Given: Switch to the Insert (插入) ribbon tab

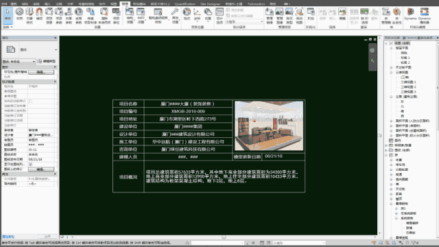Looking at the screenshot, I should pos(47,4).
